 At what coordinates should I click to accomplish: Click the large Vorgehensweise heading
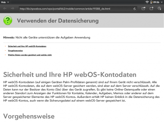tap(29, 116)
